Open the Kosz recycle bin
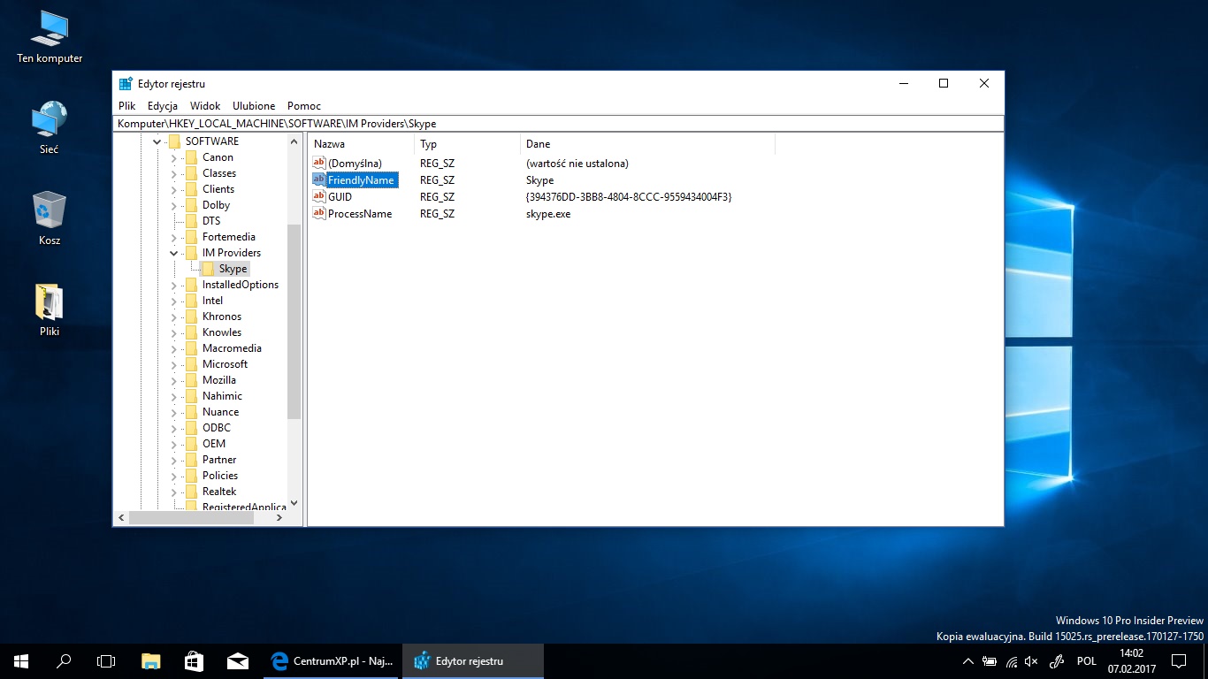The width and height of the screenshot is (1208, 679). point(50,219)
